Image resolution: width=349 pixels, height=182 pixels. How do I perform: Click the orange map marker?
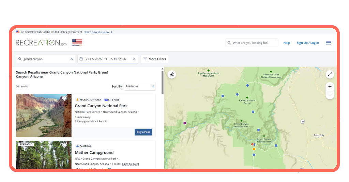(x=254, y=149)
